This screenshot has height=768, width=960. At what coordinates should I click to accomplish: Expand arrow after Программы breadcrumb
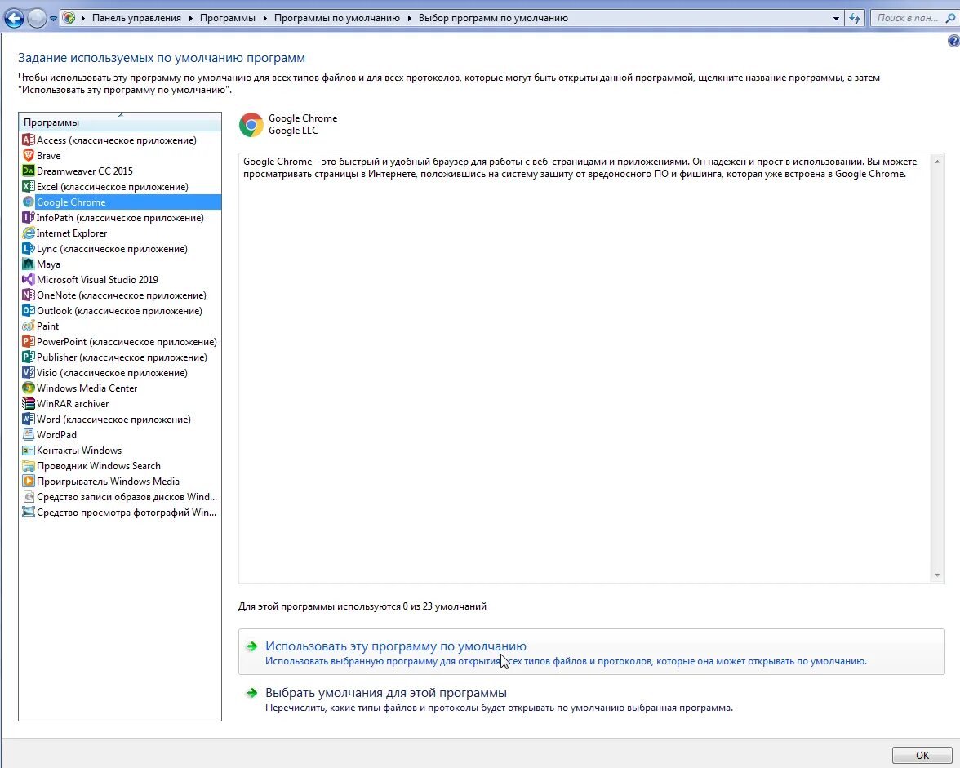tap(265, 18)
